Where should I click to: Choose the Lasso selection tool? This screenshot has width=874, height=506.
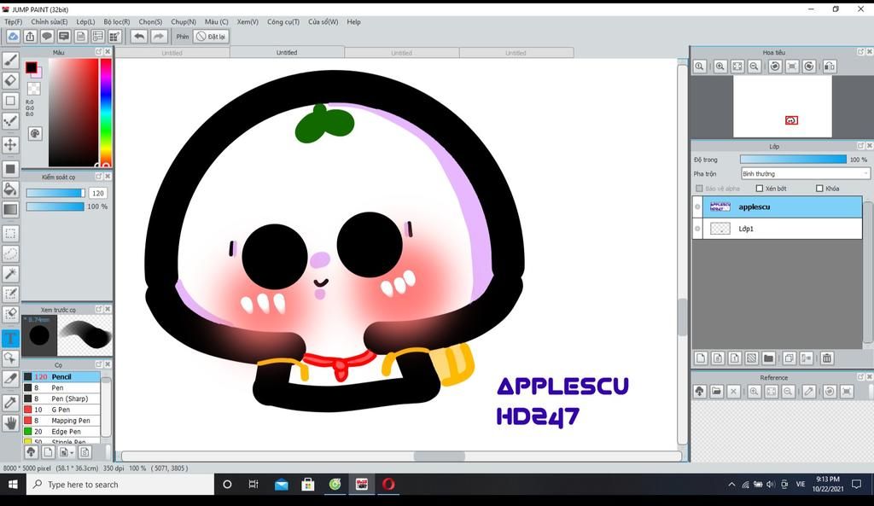[10, 253]
